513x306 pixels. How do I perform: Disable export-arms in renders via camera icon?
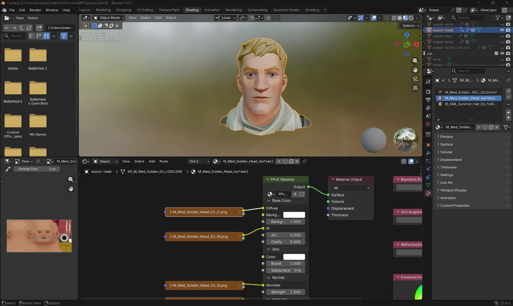[x=508, y=24]
